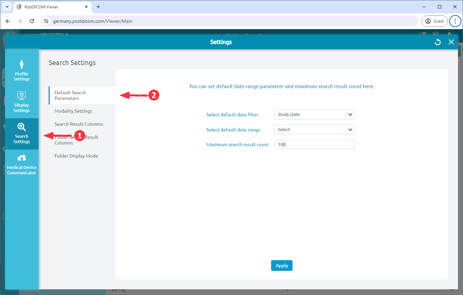Image resolution: width=463 pixels, height=295 pixels.
Task: Click the Guest account icon
Action: click(x=434, y=21)
